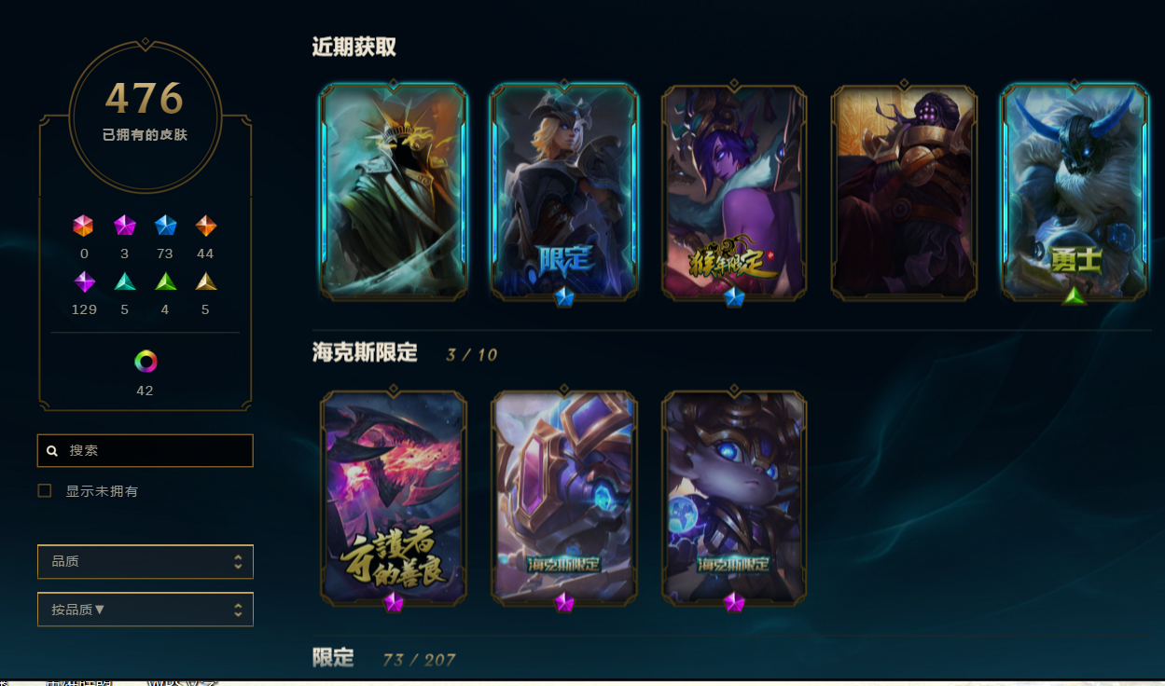
Task: Click the green triangle gem icon
Action: 165,281
